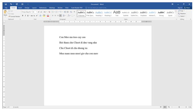The width and height of the screenshot is (194, 109).
Task: Click the Show/Hide paragraph marks icon
Action: (74, 12)
